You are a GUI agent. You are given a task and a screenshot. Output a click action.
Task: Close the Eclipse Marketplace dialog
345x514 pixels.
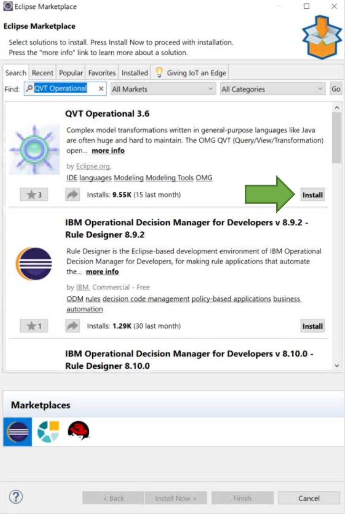pyautogui.click(x=334, y=6)
